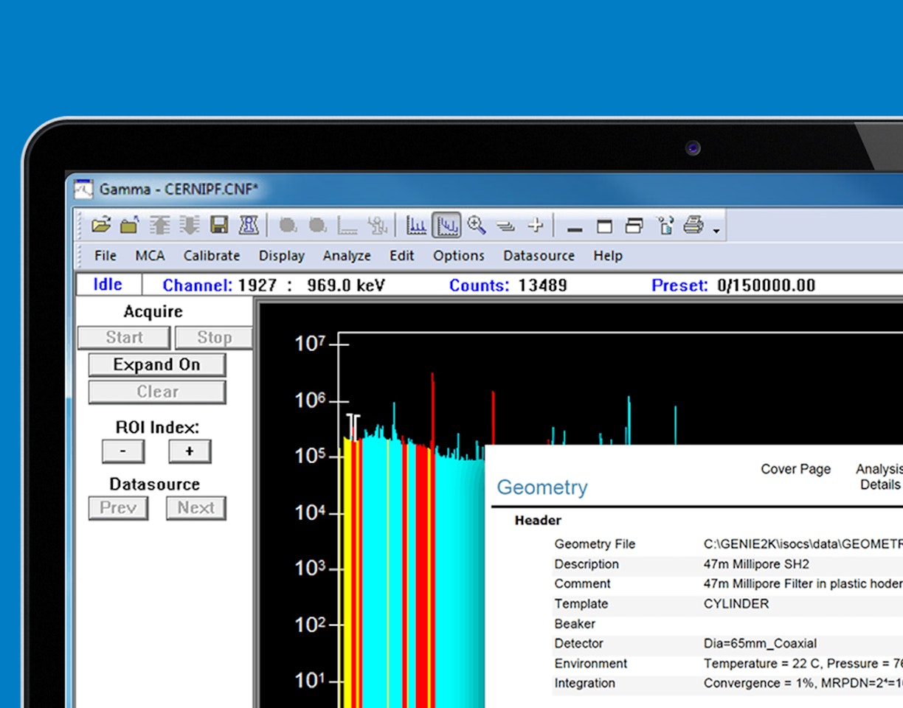Click the Preset 0/150000.00 readout
This screenshot has width=903, height=708.
733,285
